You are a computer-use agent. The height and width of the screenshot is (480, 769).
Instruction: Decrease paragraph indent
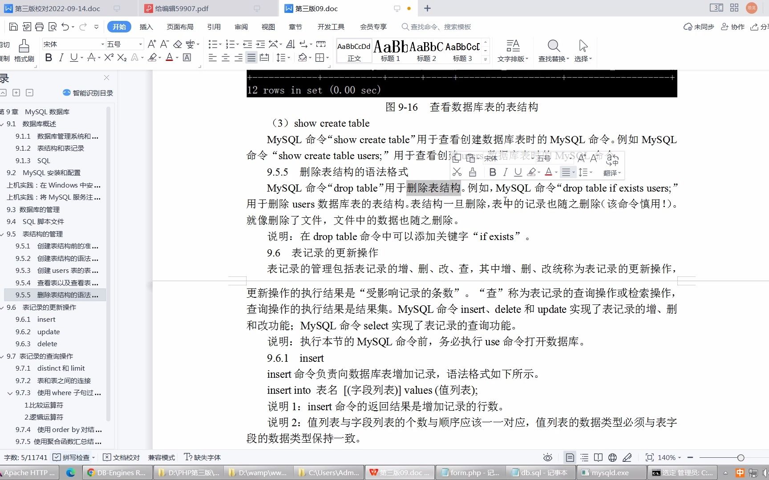pyautogui.click(x=247, y=44)
